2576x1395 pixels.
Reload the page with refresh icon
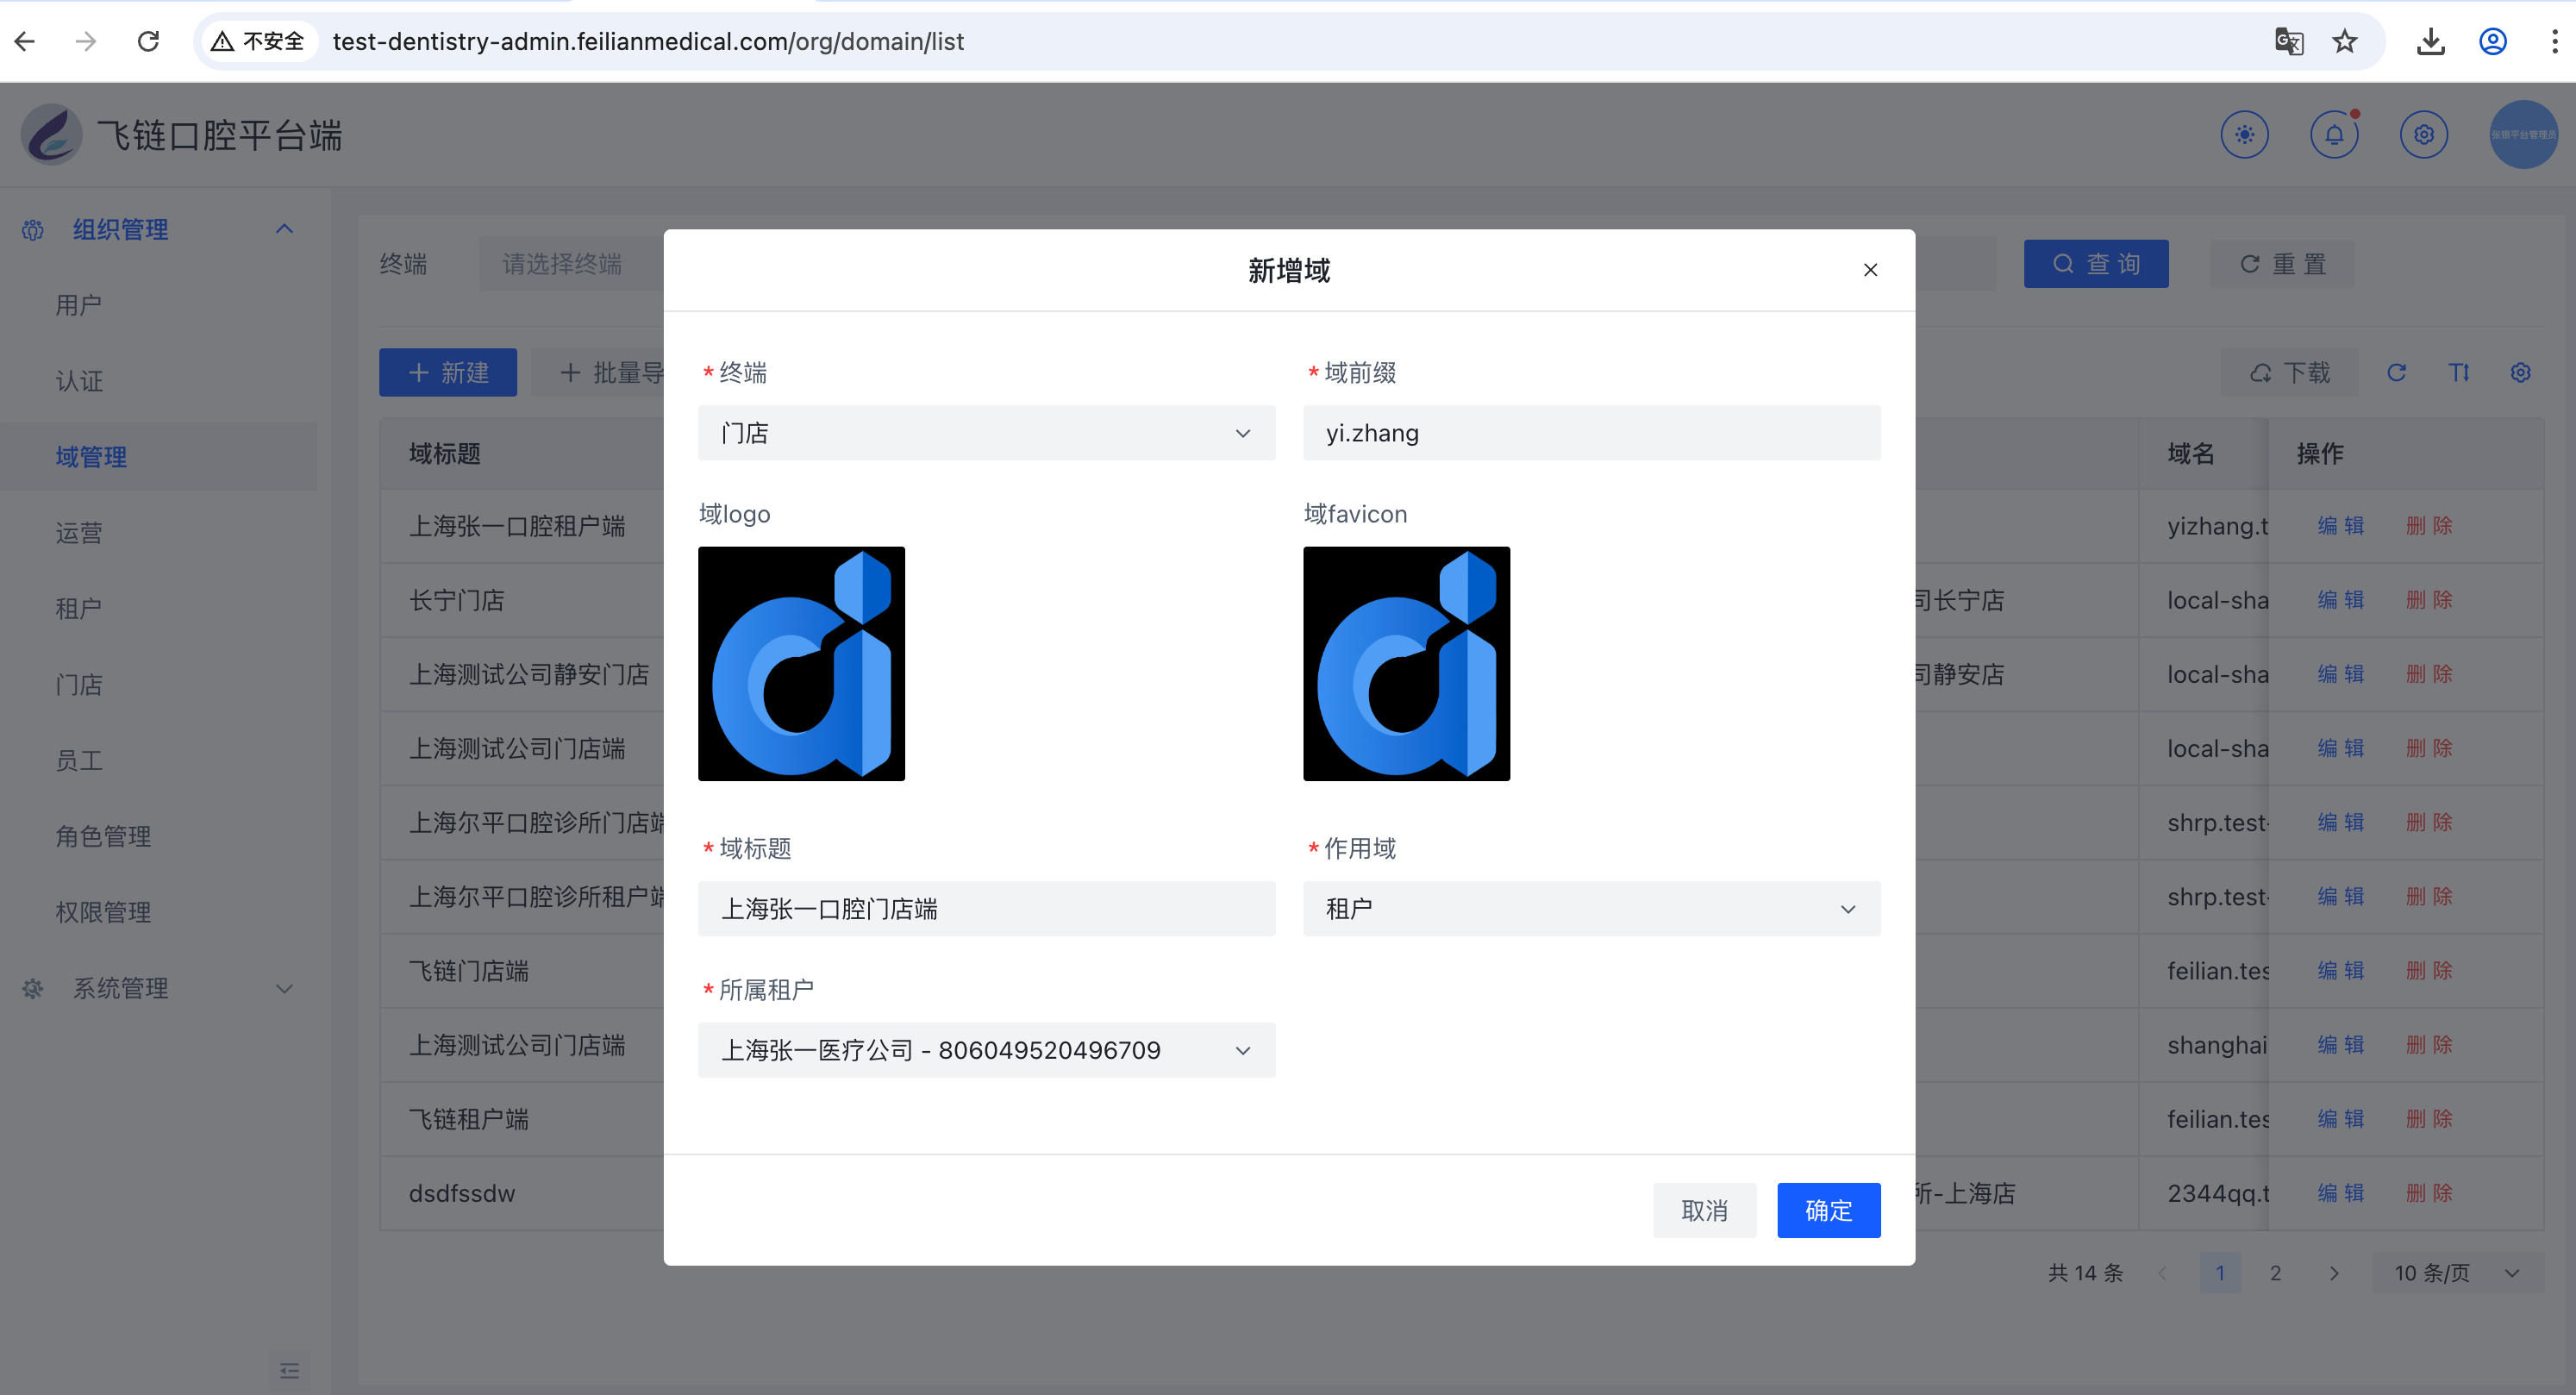[148, 41]
